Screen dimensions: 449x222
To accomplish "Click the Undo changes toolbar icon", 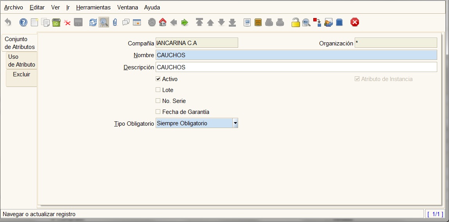I will point(8,22).
